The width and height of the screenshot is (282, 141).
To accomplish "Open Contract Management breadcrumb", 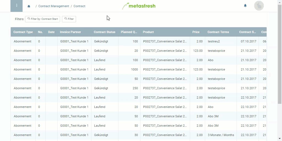I will point(54,6).
